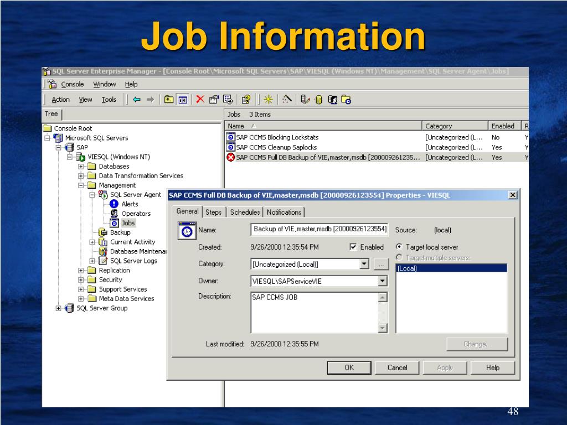Click the Export List toolbar icon
The width and height of the screenshot is (567, 425).
(x=228, y=100)
